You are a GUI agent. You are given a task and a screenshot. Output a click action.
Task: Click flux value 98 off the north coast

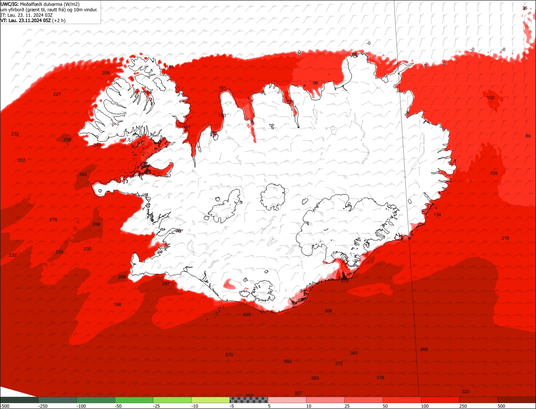coord(315,83)
